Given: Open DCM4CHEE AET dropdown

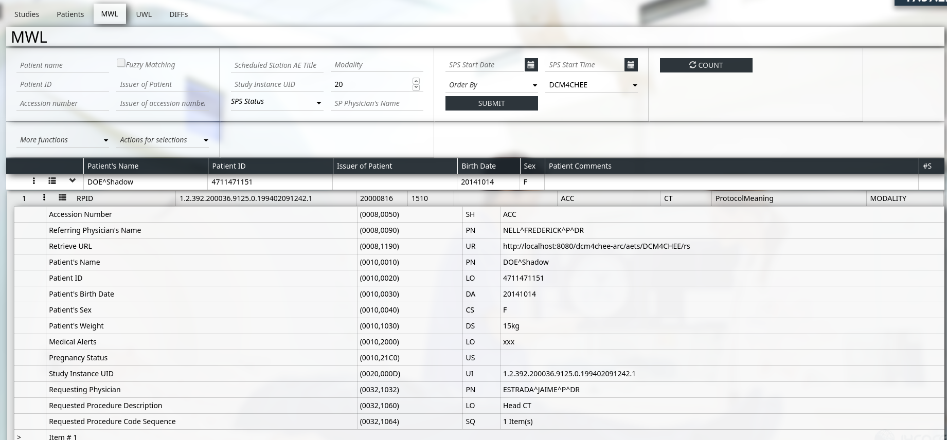Looking at the screenshot, I should point(592,85).
